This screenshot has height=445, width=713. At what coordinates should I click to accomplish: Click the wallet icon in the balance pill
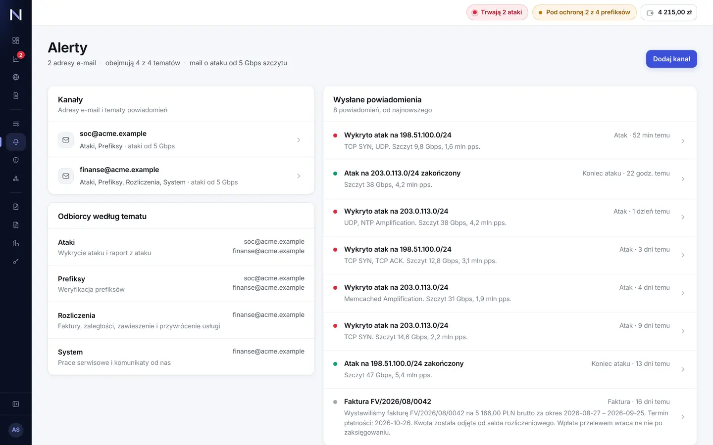650,13
